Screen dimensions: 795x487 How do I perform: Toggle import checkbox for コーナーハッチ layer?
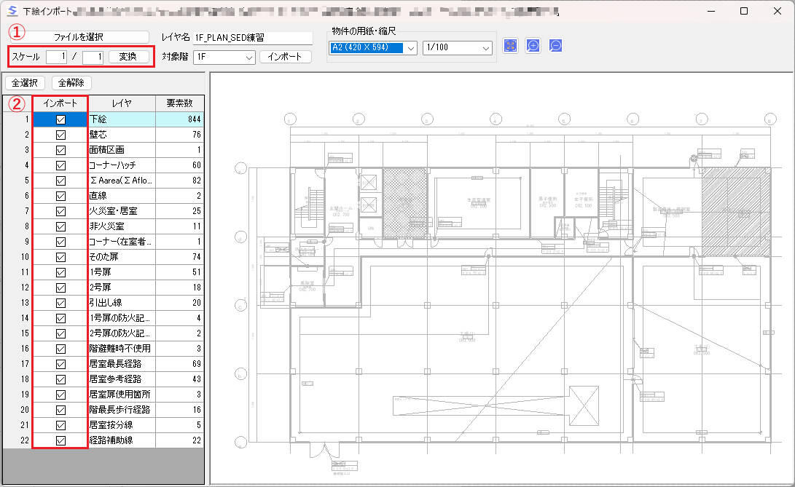(60, 165)
